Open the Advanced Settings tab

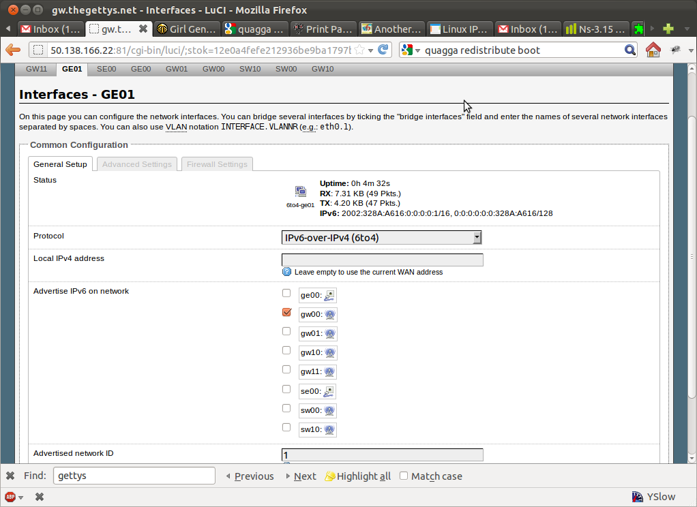coord(137,164)
